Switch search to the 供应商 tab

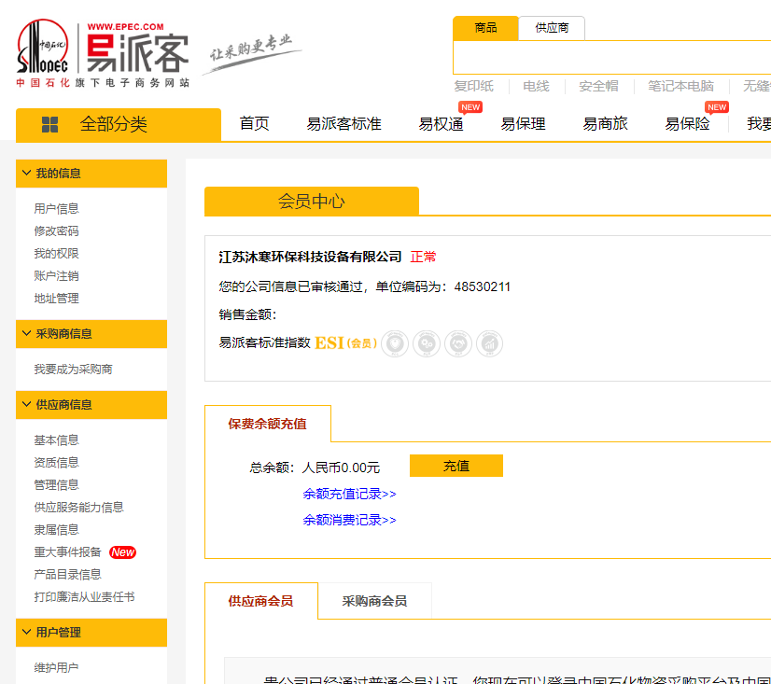(553, 28)
